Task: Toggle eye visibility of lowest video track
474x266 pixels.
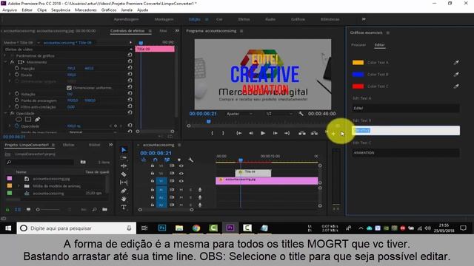Action: coord(181,181)
